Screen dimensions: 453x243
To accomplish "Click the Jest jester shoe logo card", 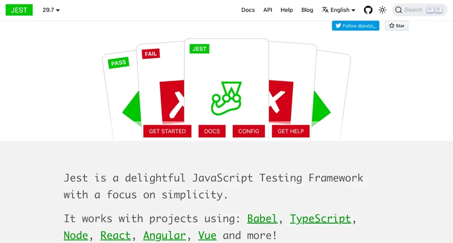I will pos(226,98).
